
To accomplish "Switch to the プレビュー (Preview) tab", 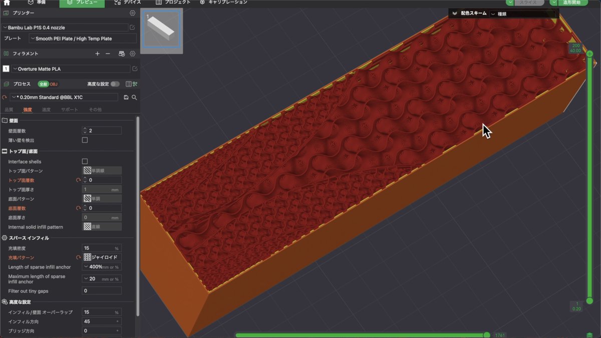I will point(82,2).
